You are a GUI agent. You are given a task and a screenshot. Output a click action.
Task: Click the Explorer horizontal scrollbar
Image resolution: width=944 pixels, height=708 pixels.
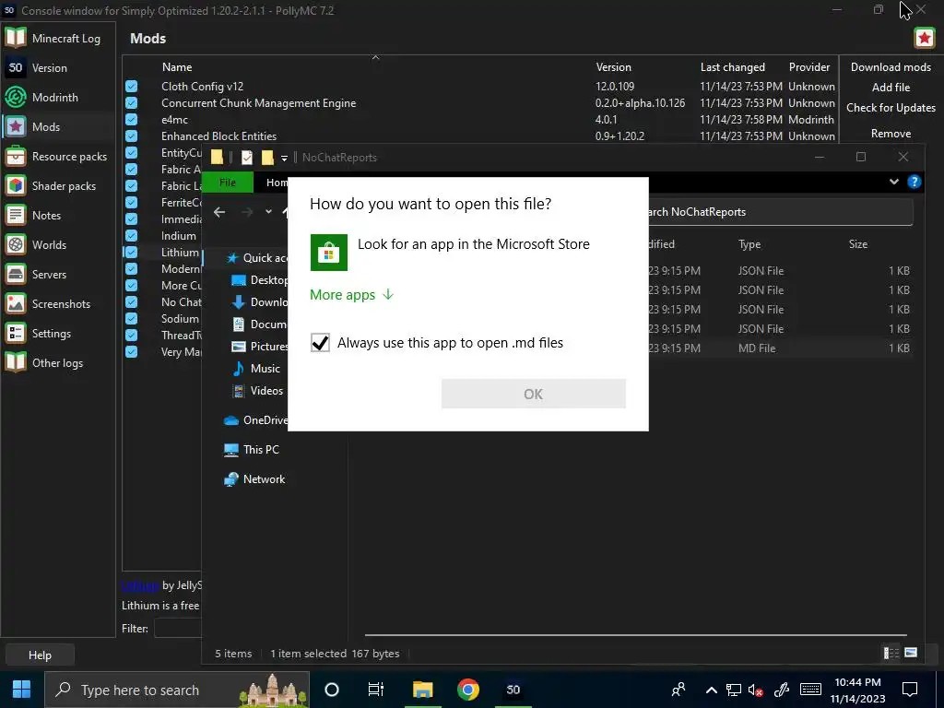point(635,634)
